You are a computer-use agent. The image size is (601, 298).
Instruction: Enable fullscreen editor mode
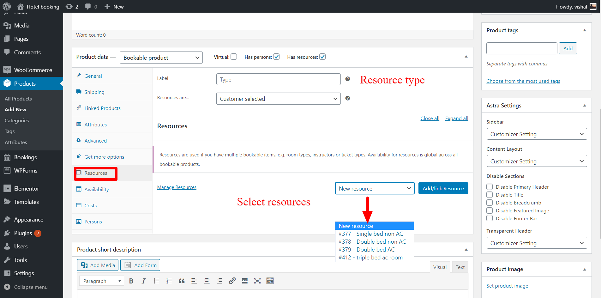[x=257, y=281]
